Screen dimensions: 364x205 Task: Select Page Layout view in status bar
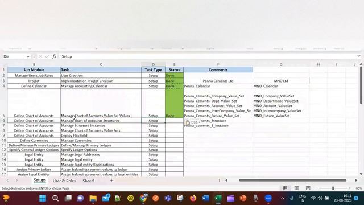pyautogui.click(x=297, y=188)
